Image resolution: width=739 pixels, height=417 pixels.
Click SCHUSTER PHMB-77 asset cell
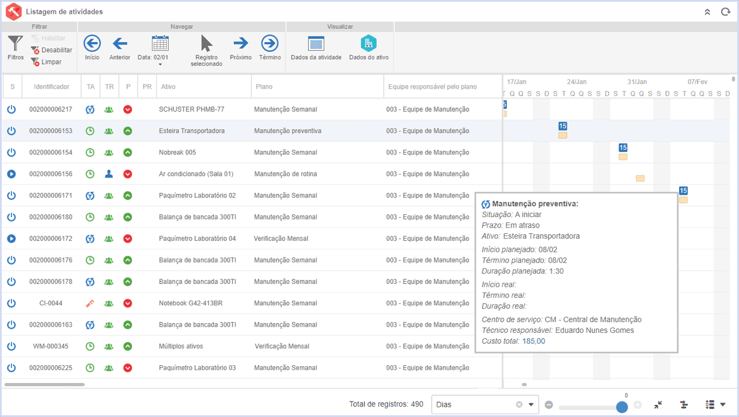(192, 109)
